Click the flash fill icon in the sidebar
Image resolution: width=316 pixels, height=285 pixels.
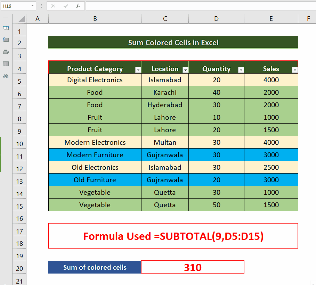(x=6, y=40)
